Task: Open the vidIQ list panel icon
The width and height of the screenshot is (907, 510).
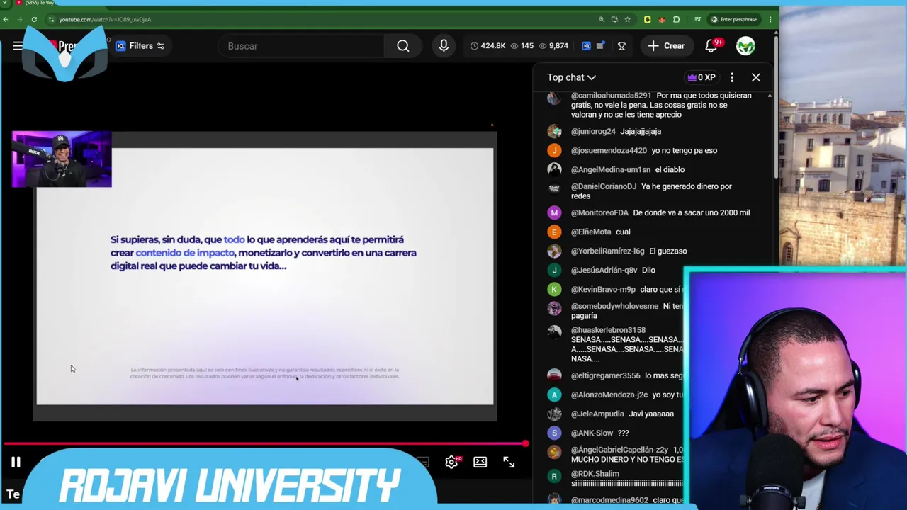Action: (x=600, y=46)
